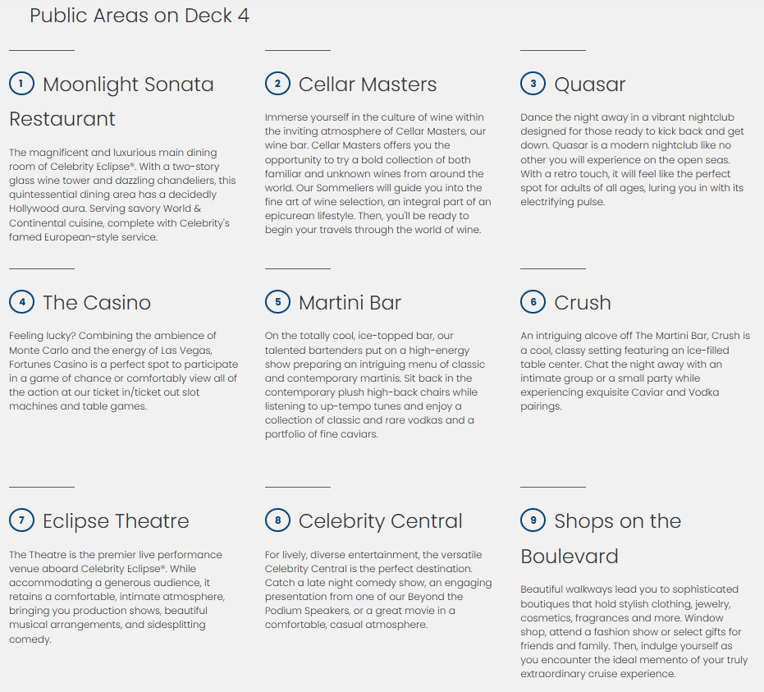
Task: Click the number 2 circle icon
Action: click(277, 84)
